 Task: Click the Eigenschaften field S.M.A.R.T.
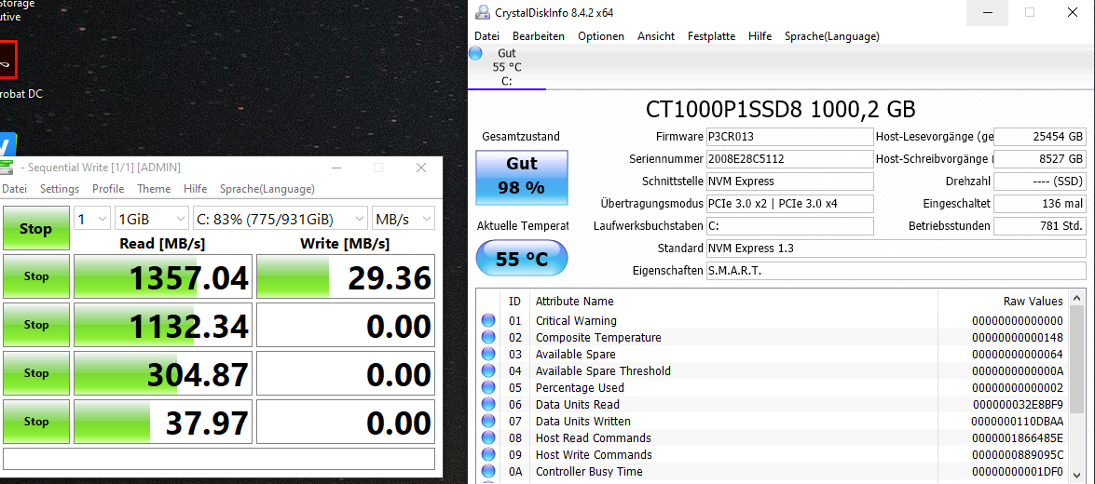point(896,271)
